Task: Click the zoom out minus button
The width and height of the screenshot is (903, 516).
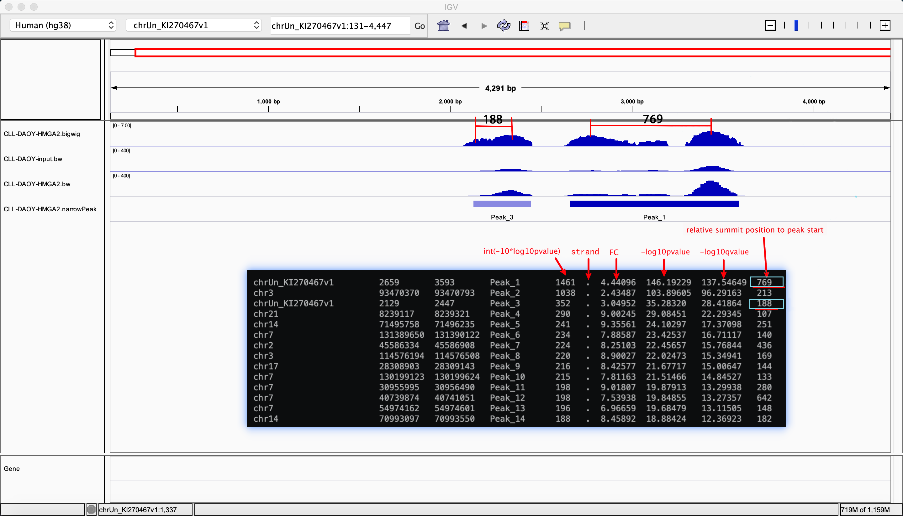Action: [x=770, y=25]
